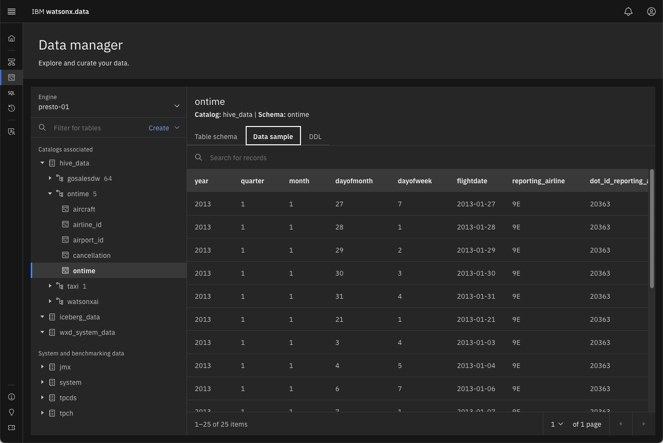Click the table vertical scrollbar
Viewport: 663px width, 443px height.
[652, 229]
